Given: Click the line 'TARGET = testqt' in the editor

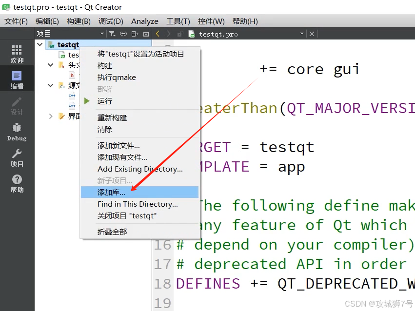Looking at the screenshot, I should [x=256, y=147].
